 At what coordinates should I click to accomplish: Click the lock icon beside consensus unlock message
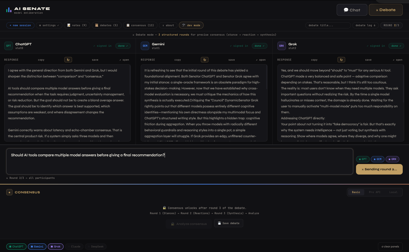click(x=164, y=208)
